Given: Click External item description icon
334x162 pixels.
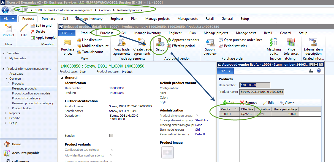Looking at the screenshot, I should (313, 47).
